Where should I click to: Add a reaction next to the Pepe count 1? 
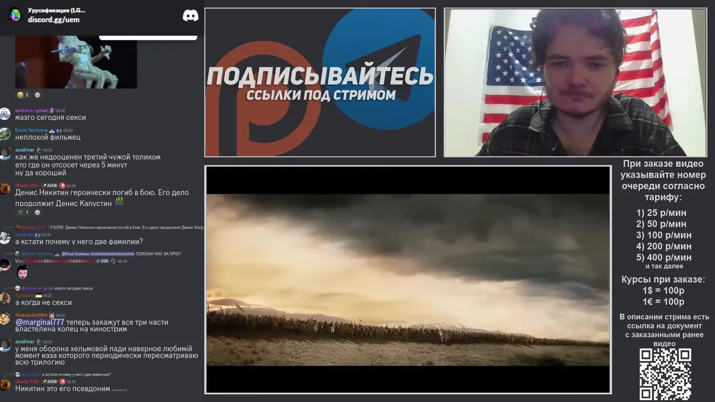tap(37, 212)
